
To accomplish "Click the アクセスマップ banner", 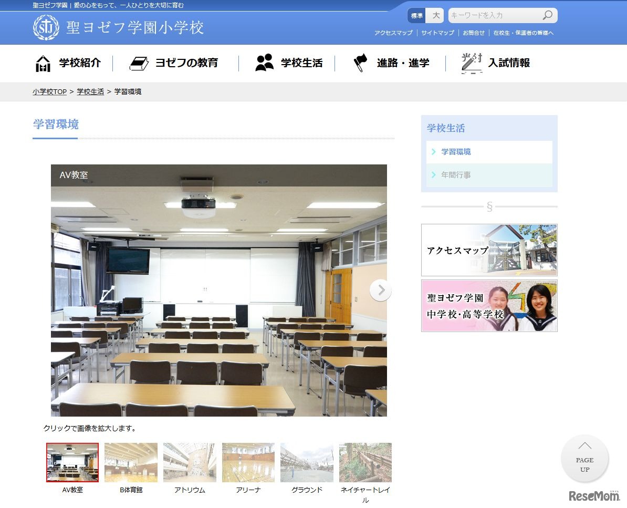I will click(489, 250).
